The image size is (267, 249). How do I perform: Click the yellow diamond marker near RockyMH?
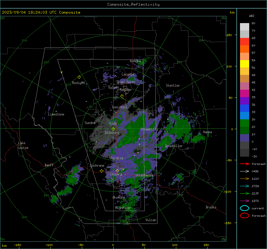pos(79,77)
